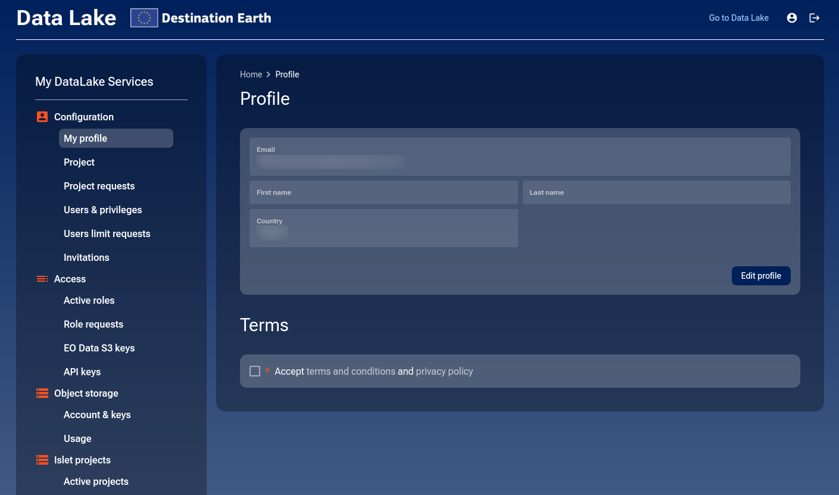
Task: Click the Configuration section badge icon
Action: pos(42,117)
